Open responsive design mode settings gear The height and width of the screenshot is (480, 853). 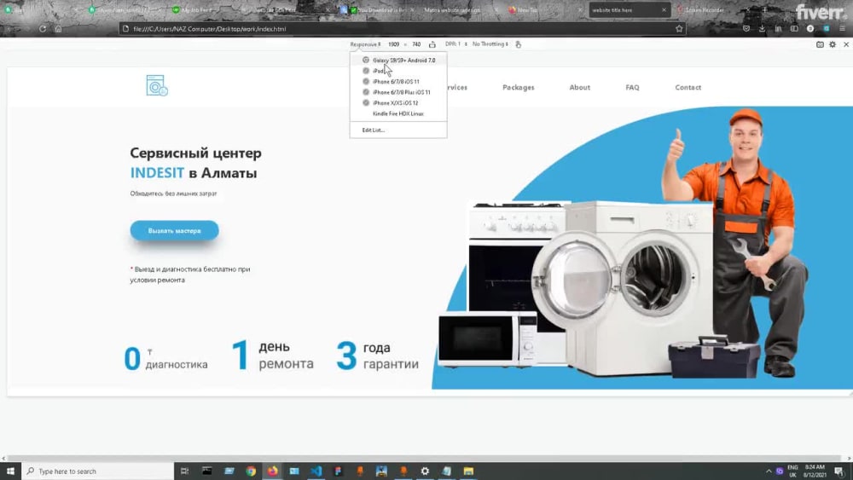[x=833, y=44]
